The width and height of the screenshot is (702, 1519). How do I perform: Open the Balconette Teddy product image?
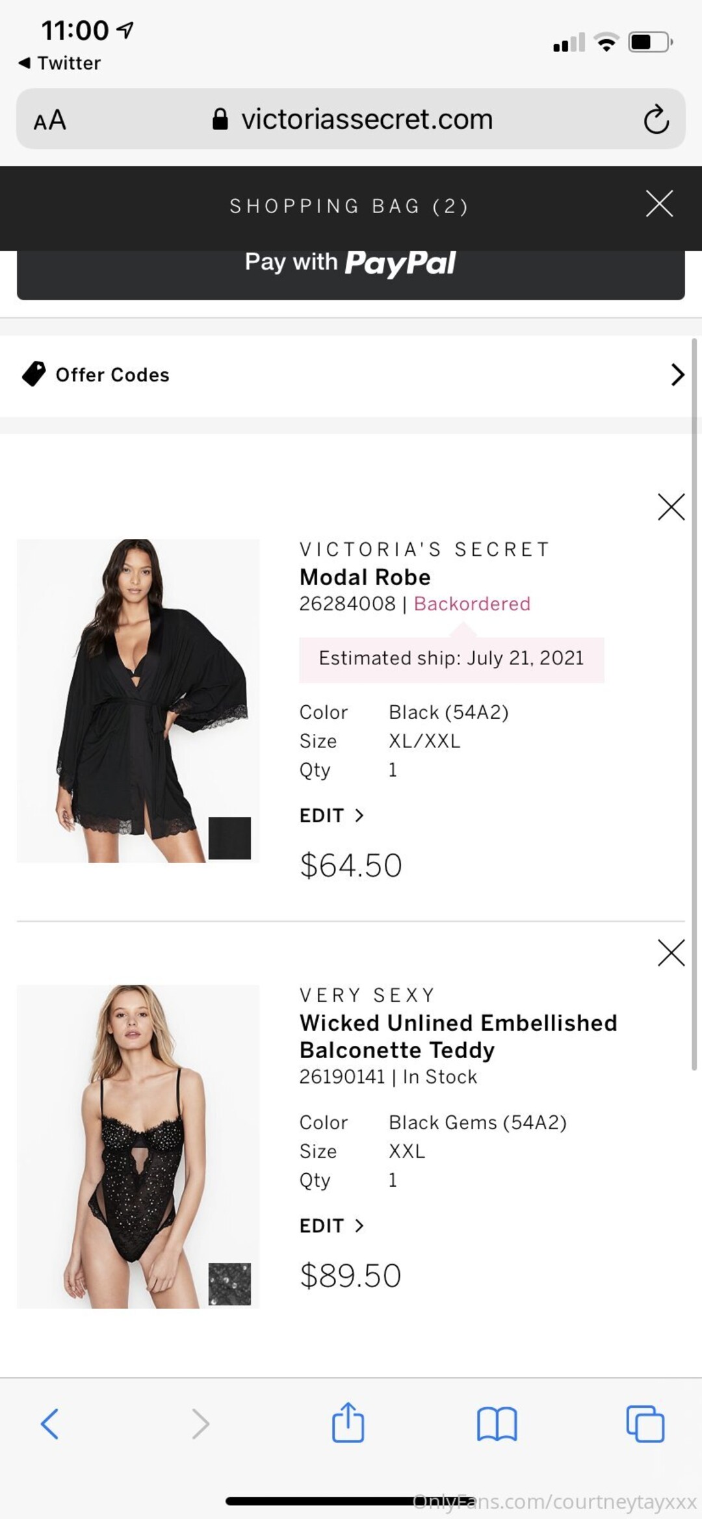138,1147
